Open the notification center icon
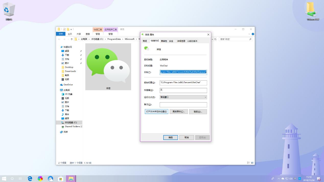Image resolution: width=324 pixels, height=182 pixels. coord(319,179)
